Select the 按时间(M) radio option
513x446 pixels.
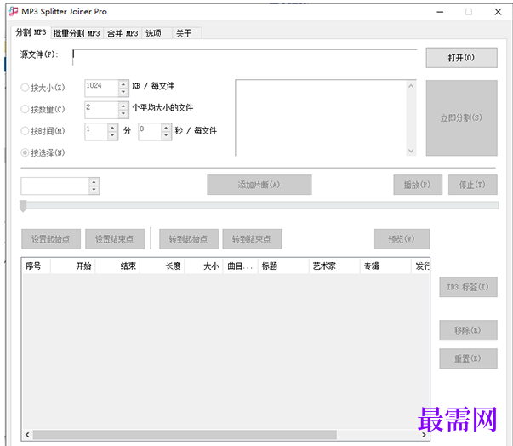tap(43, 131)
